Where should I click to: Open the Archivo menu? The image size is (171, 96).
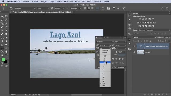[x=26, y=2]
